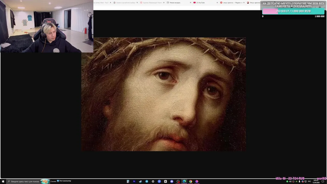
Task: Close the Новая вкладка tab
Action: pos(191,3)
